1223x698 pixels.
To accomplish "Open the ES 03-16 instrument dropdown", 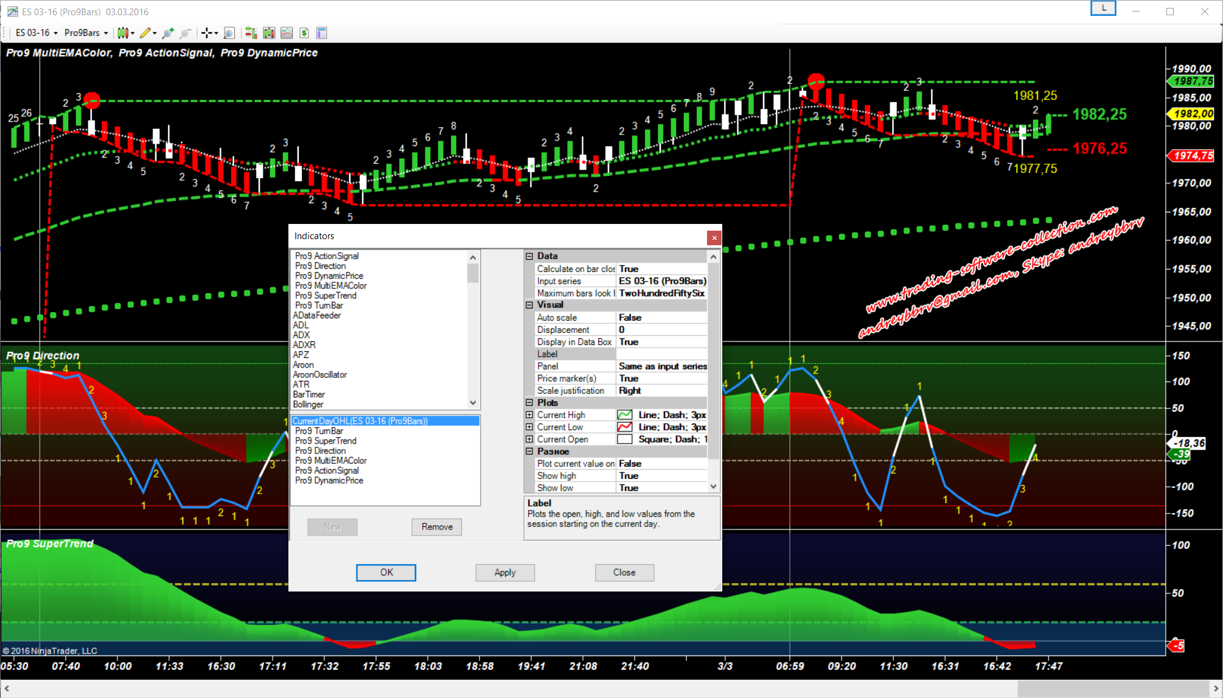I will pyautogui.click(x=37, y=33).
